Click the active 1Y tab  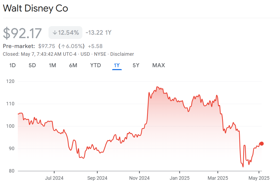point(117,65)
